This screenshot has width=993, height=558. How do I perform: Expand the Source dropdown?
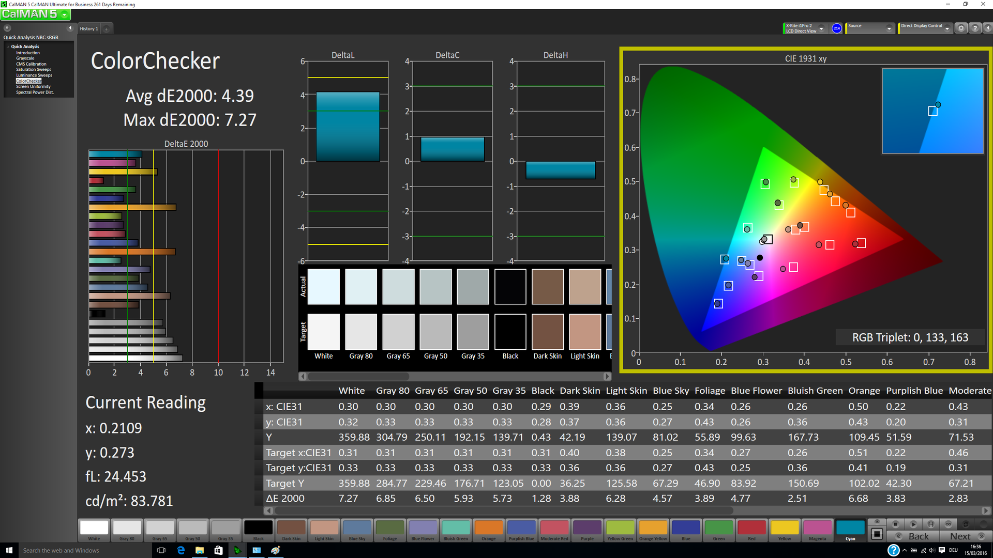click(x=889, y=28)
